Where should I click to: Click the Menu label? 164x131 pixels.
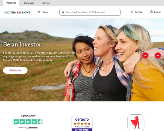point(45,12)
